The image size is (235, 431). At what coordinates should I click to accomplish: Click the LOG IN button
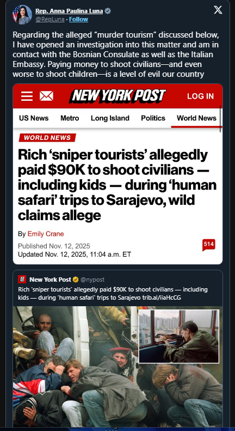tap(200, 96)
